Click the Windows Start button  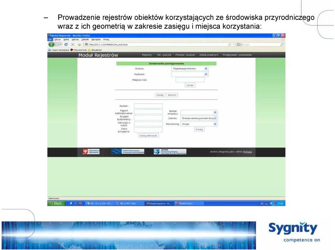pos(56,203)
